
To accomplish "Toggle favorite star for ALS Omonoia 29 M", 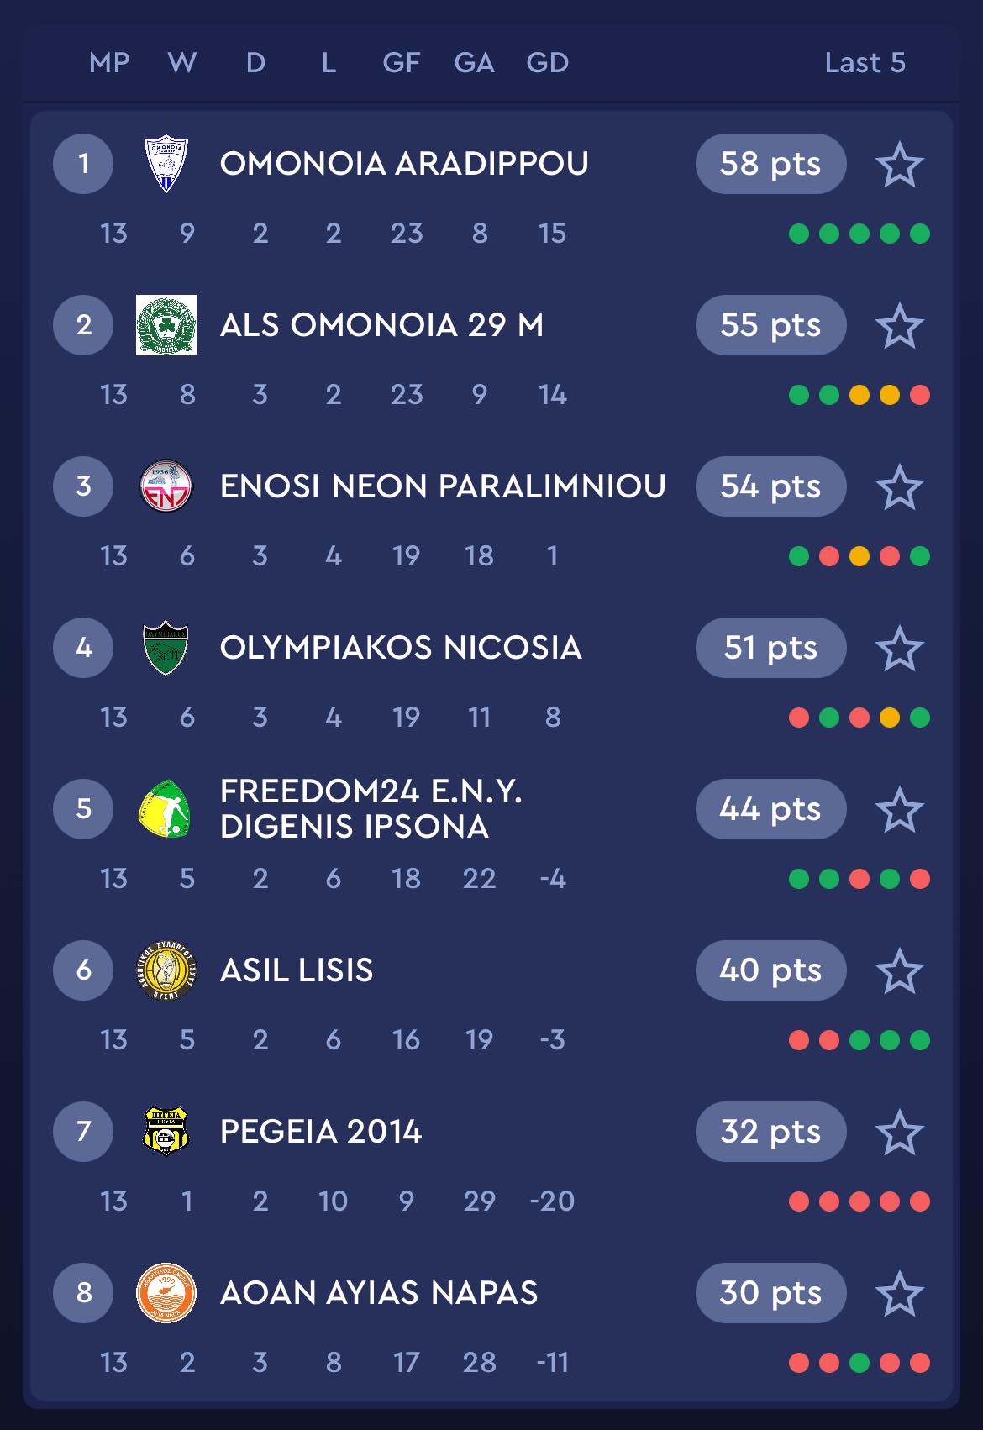I will pyautogui.click(x=899, y=325).
